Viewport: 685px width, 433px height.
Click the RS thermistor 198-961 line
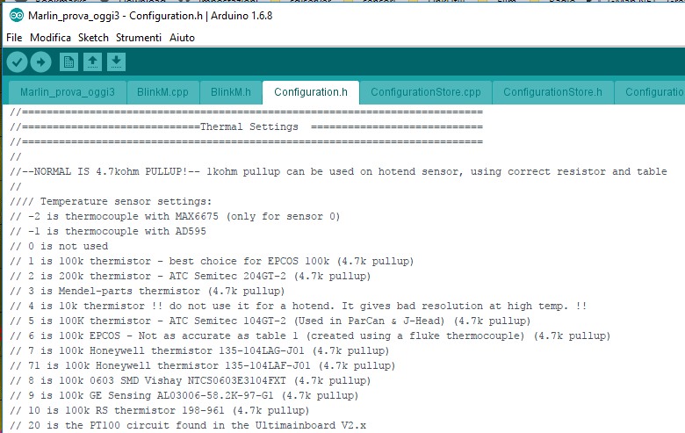point(160,410)
